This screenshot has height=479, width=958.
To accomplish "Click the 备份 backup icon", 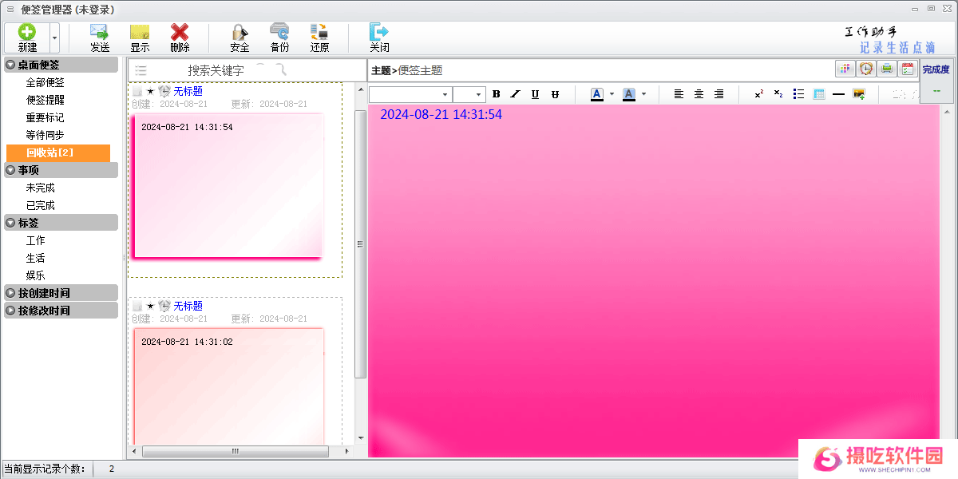I will (x=279, y=32).
